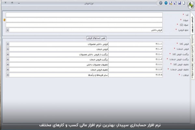Screen dimensions: 195x130
Task: Click the معین حسابهای فروش header button
Action: click(96, 38)
